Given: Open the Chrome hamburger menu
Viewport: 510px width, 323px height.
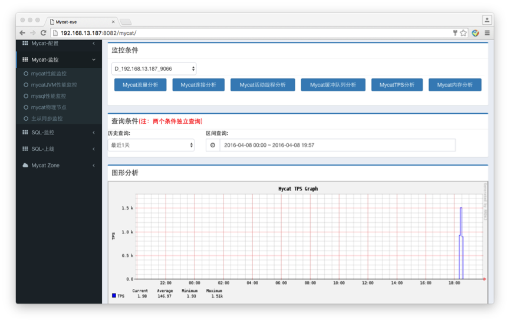Looking at the screenshot, I should [x=487, y=33].
